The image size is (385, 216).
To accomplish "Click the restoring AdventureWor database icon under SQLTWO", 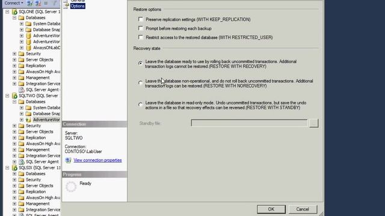I will pos(28,120).
